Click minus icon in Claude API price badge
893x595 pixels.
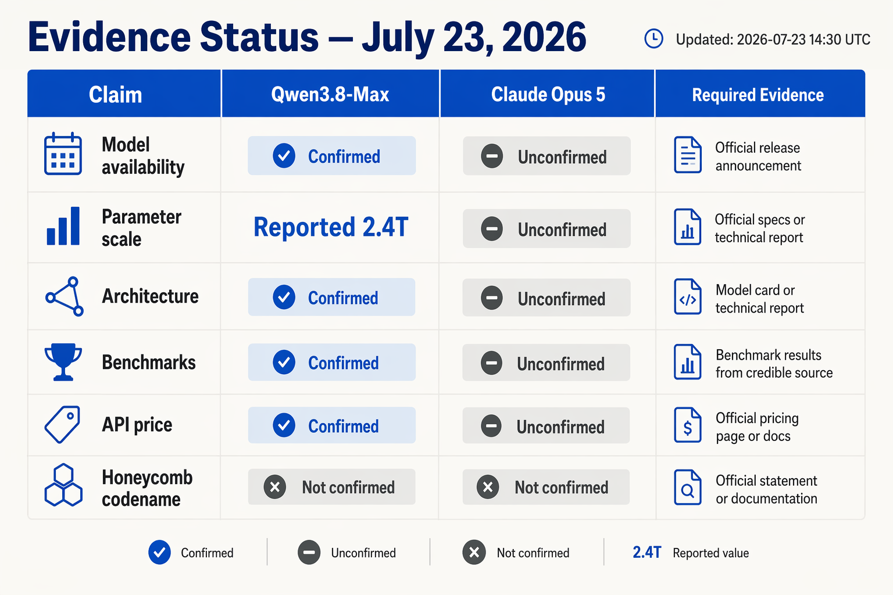coord(492,426)
